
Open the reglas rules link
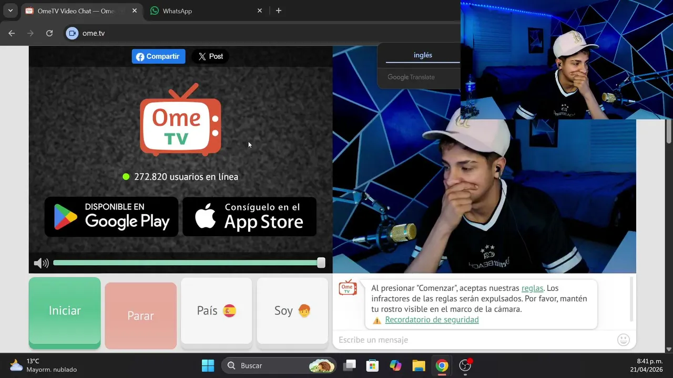click(x=532, y=288)
